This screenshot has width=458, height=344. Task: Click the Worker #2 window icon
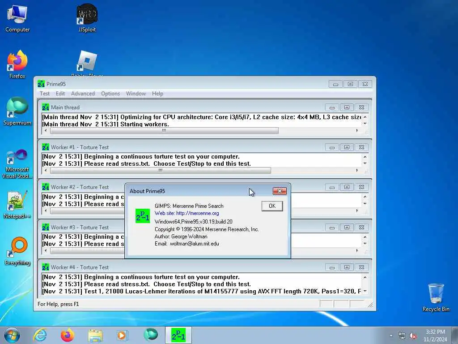pos(46,187)
